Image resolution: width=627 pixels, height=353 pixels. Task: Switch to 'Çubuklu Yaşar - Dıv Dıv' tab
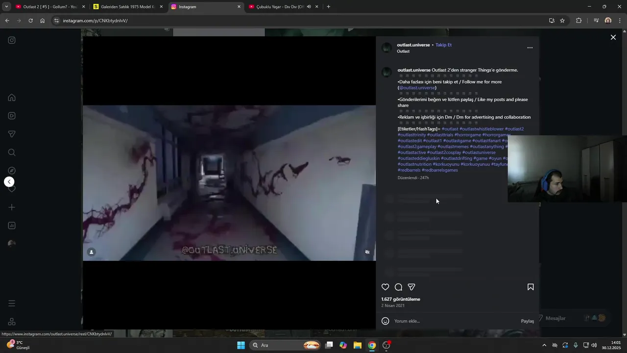point(277,7)
